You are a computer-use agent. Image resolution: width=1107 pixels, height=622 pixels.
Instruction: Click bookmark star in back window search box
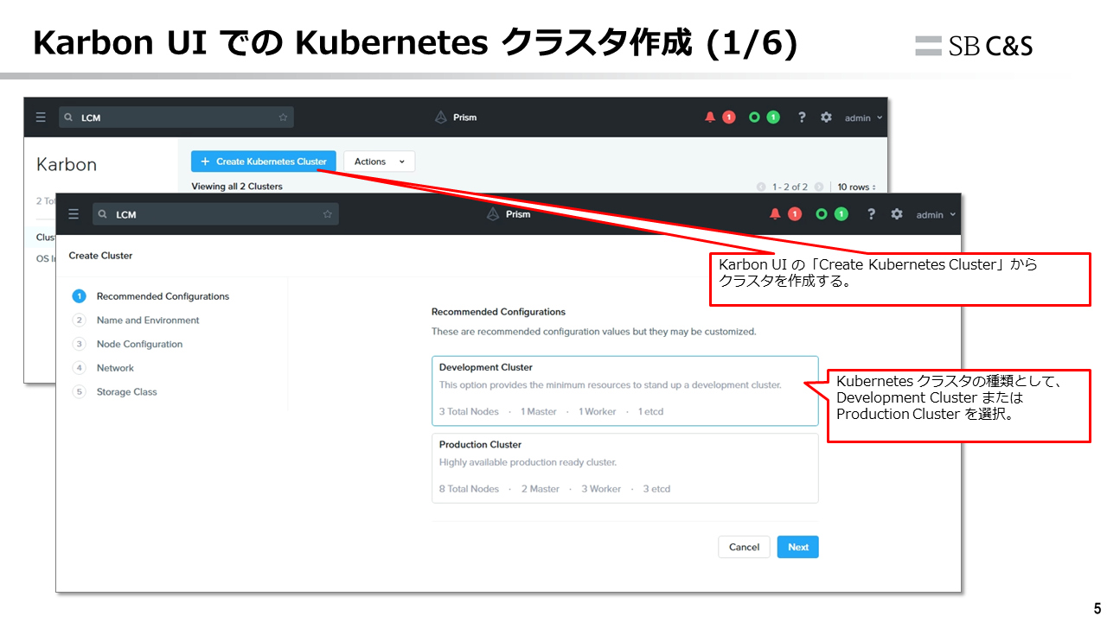click(283, 117)
